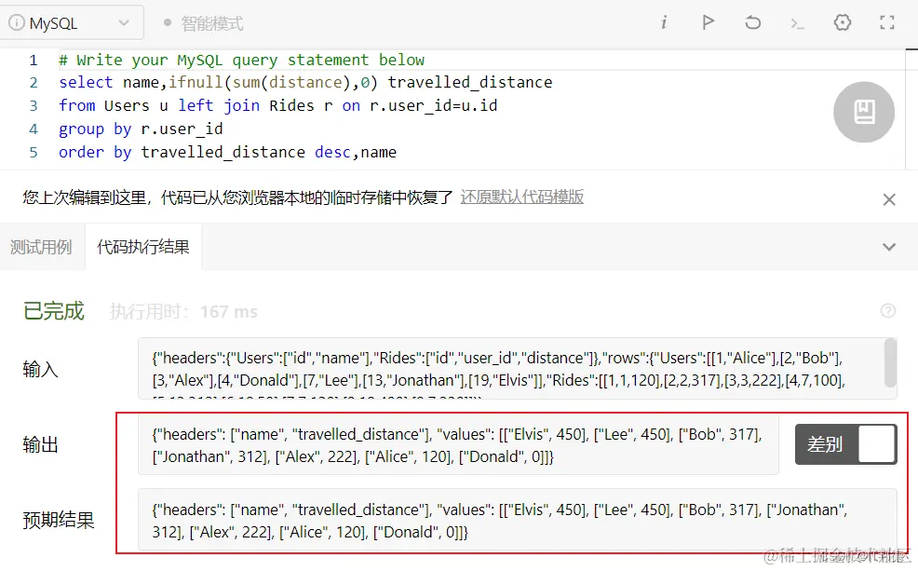Click the round notes bookmark button
Viewport: 918px width, 571px height.
(864, 112)
